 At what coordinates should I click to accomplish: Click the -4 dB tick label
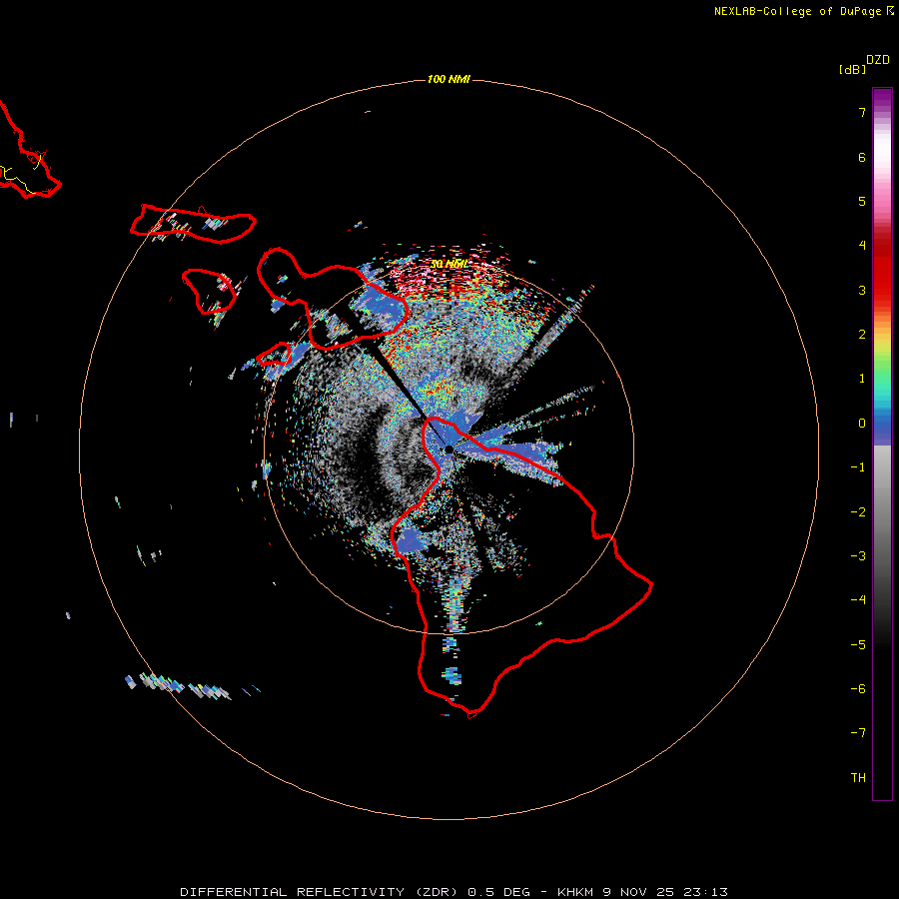858,600
